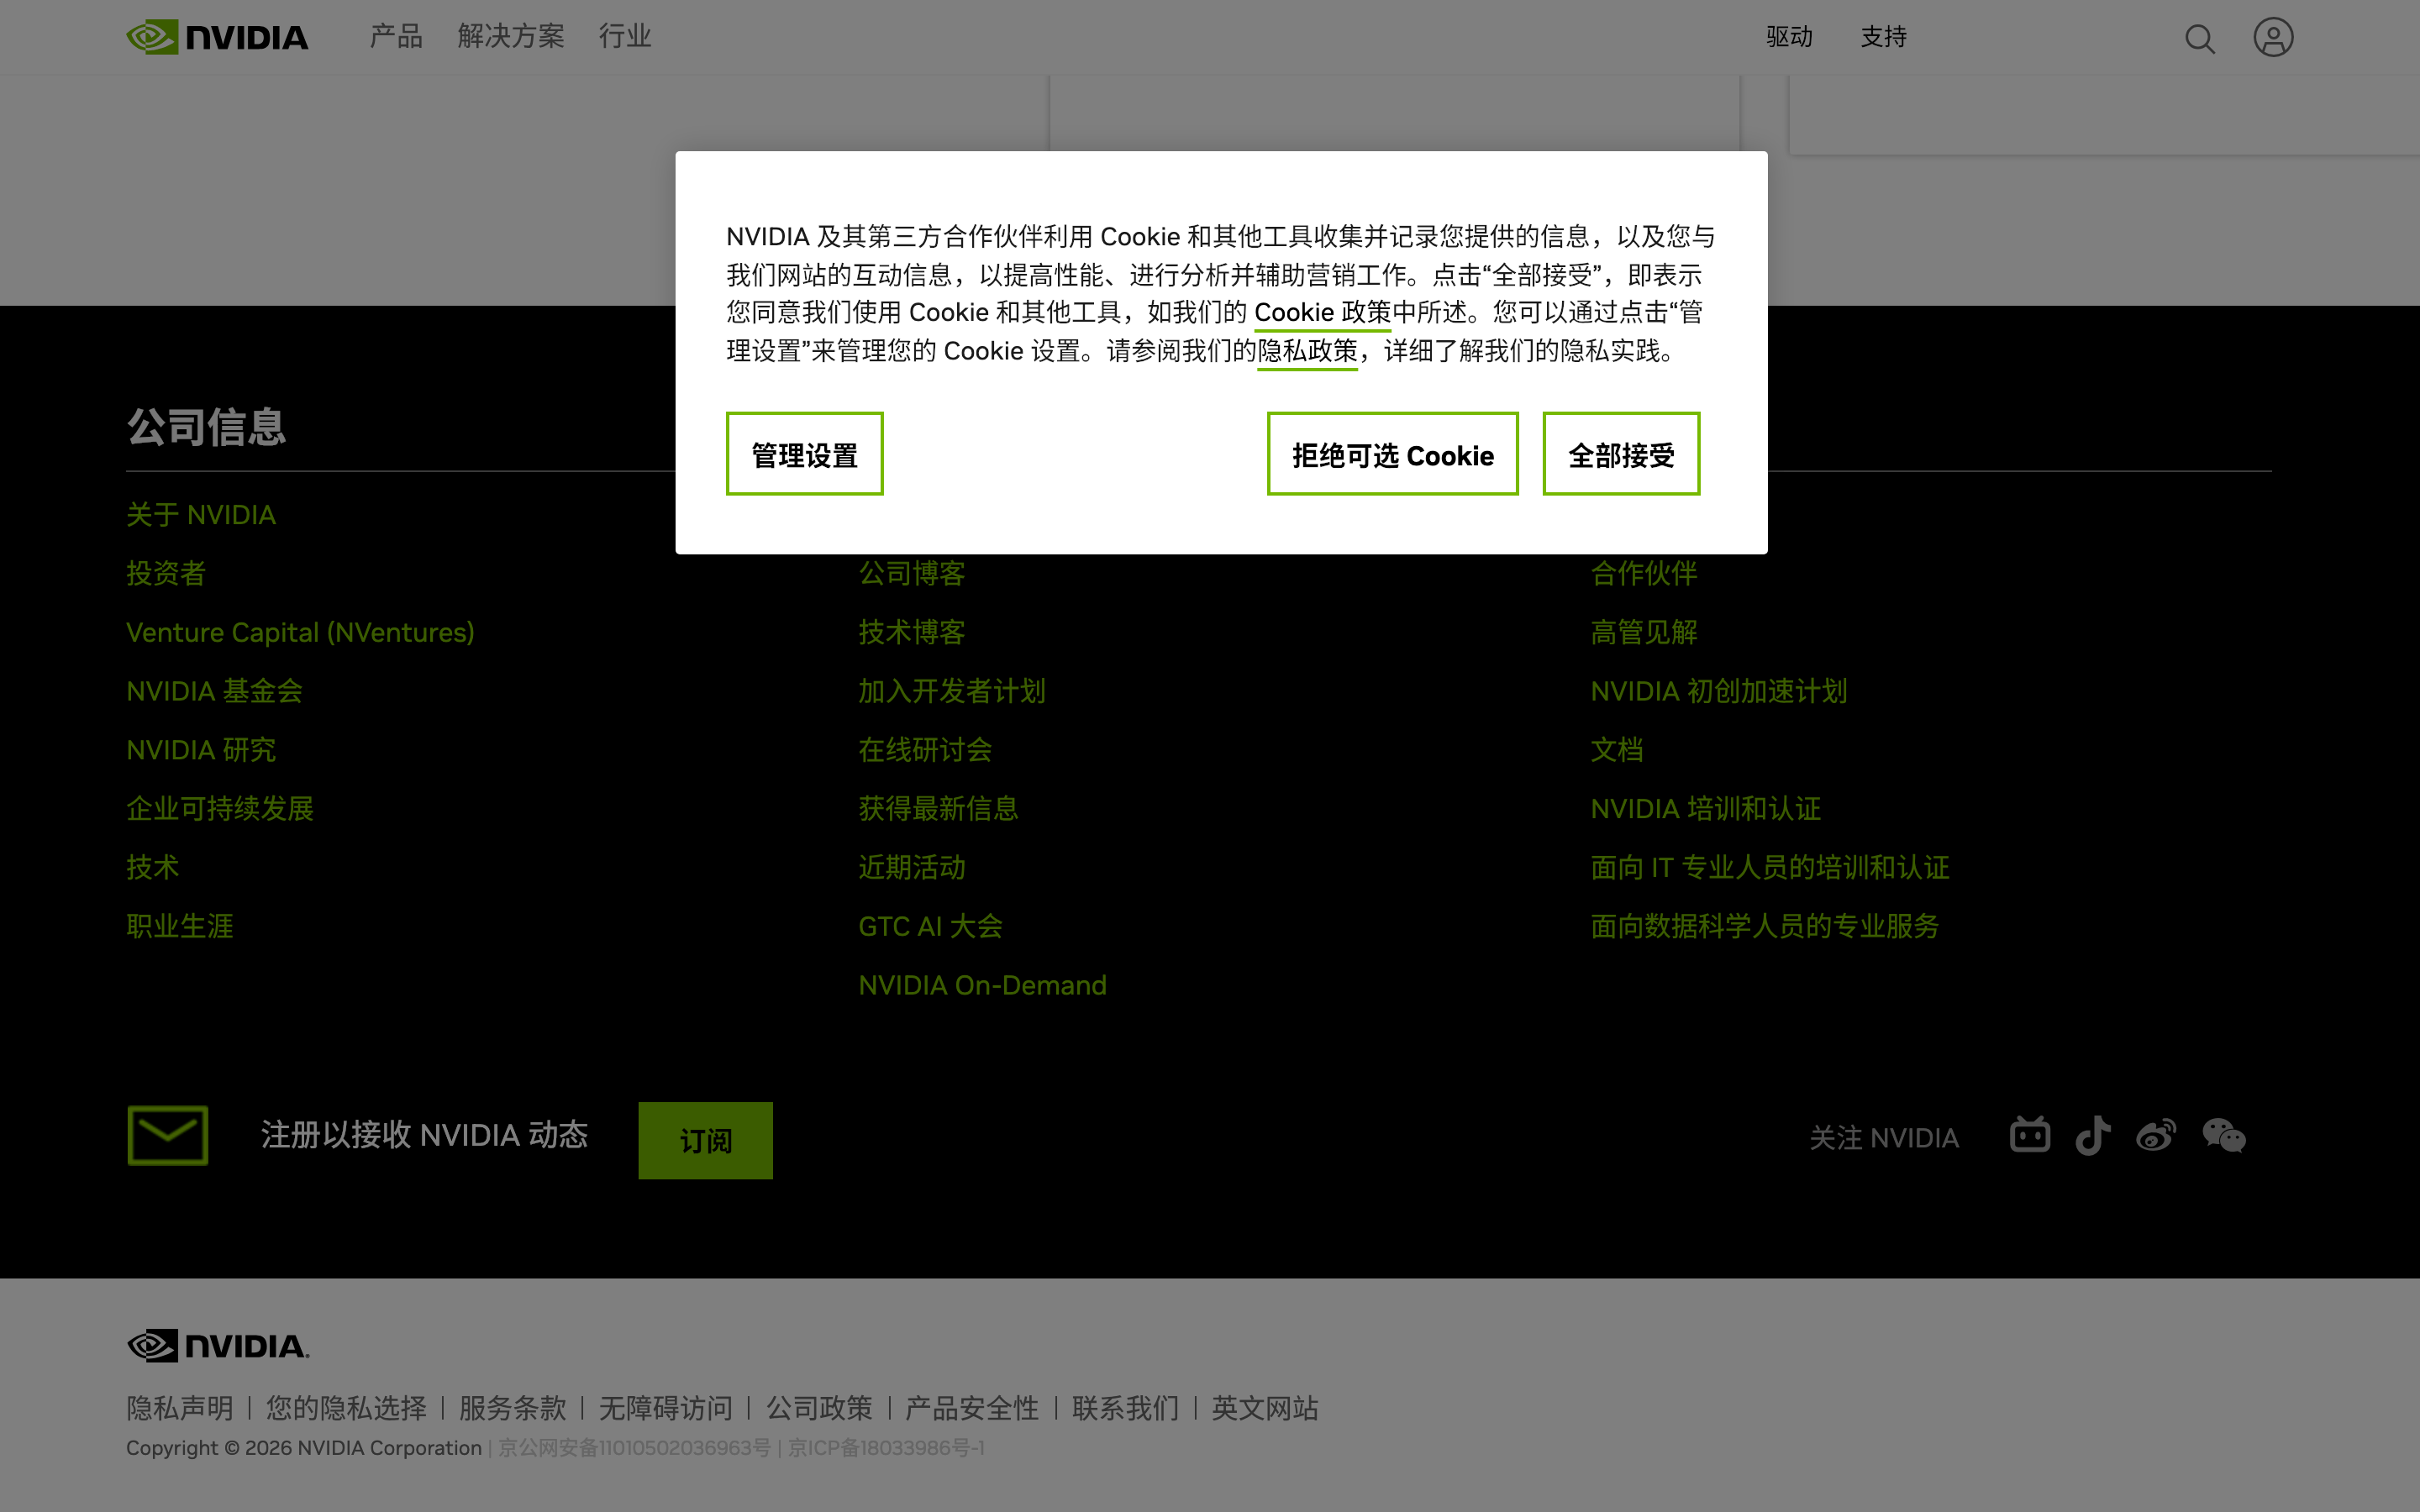The image size is (2420, 1512).
Task: Open the 隐私声明 footer link
Action: [180, 1408]
